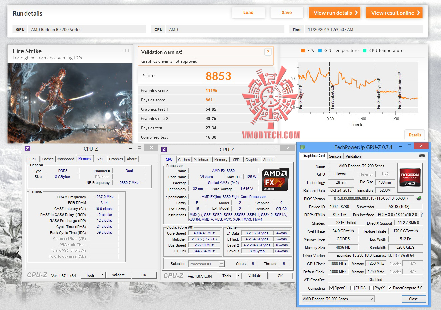Click the DRAM Frequency value 1237.0 MHz
441x310 pixels.
click(104, 197)
